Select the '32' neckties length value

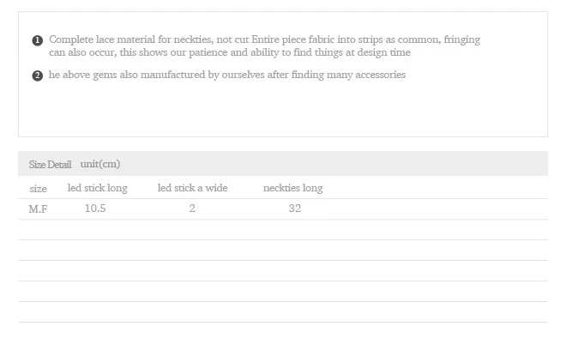(294, 209)
